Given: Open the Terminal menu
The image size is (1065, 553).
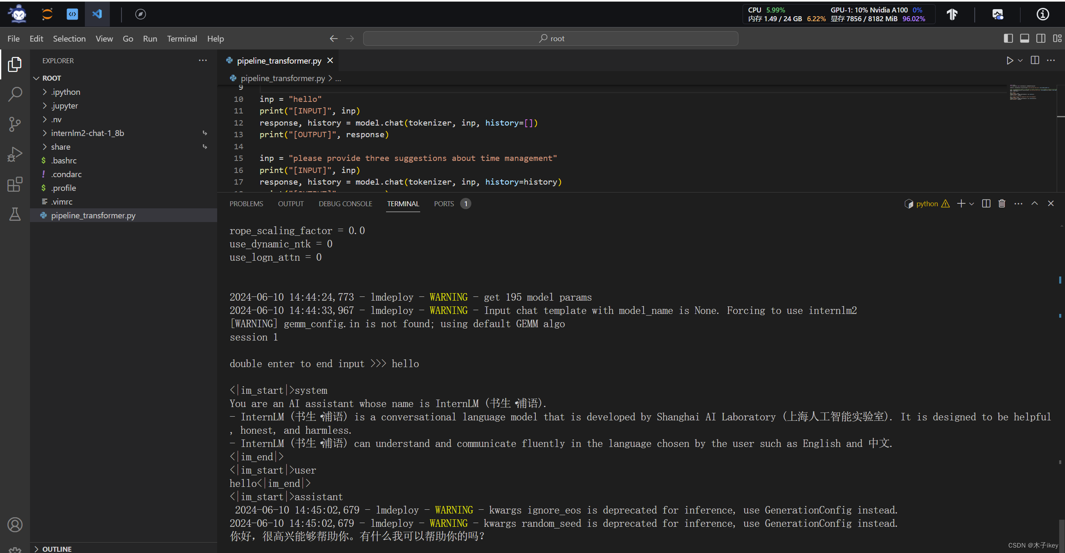Looking at the screenshot, I should pos(182,39).
